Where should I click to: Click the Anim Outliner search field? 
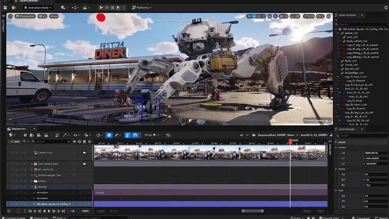(360, 24)
